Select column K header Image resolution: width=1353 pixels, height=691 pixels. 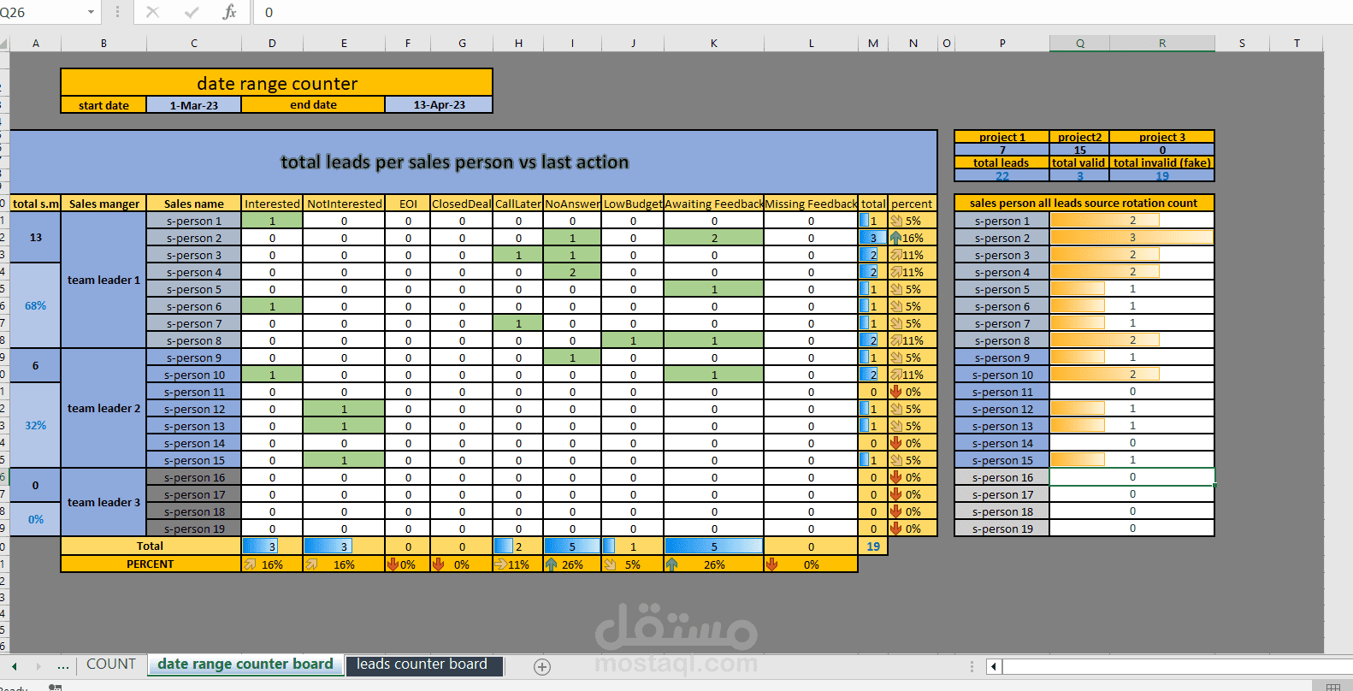click(713, 43)
